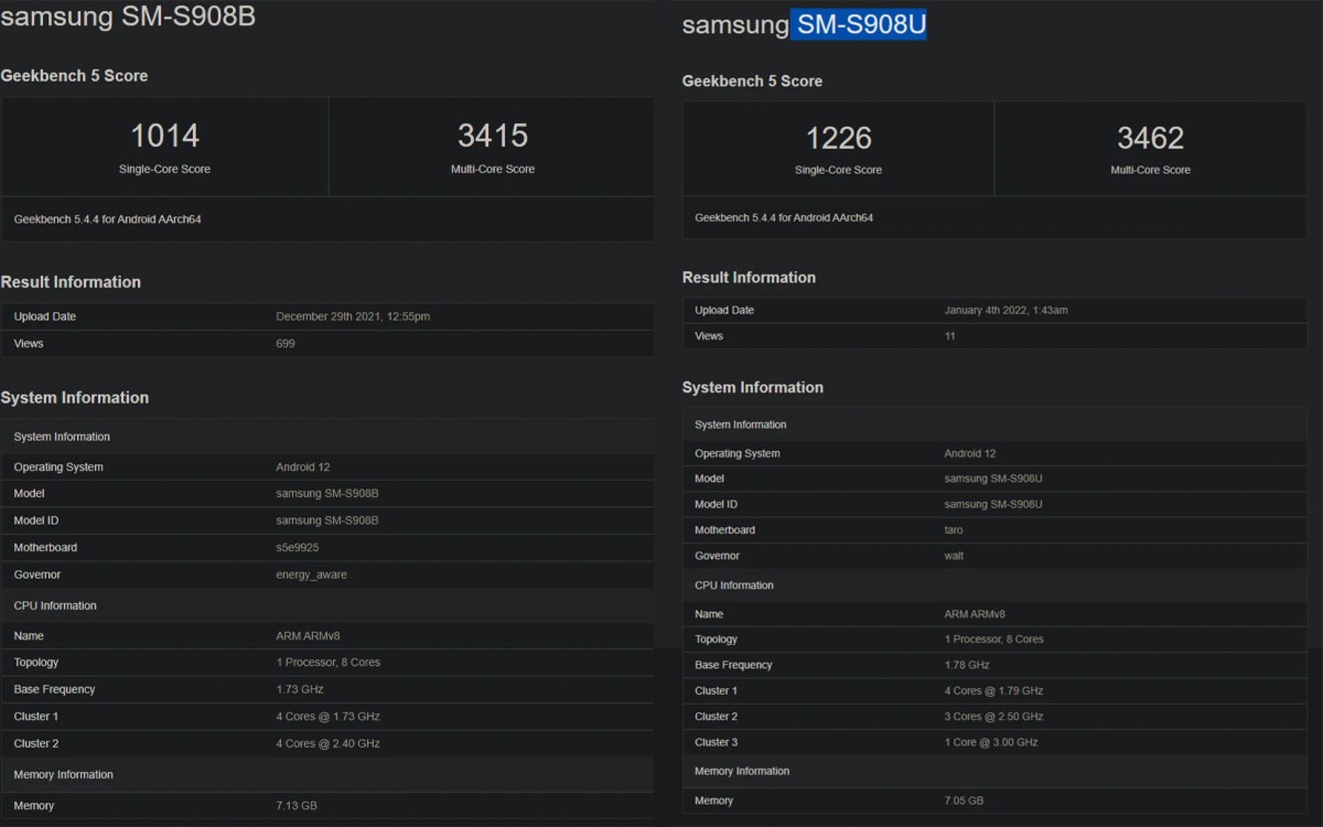
Task: Click the left Geekbench 5 Score heading
Action: 74,76
